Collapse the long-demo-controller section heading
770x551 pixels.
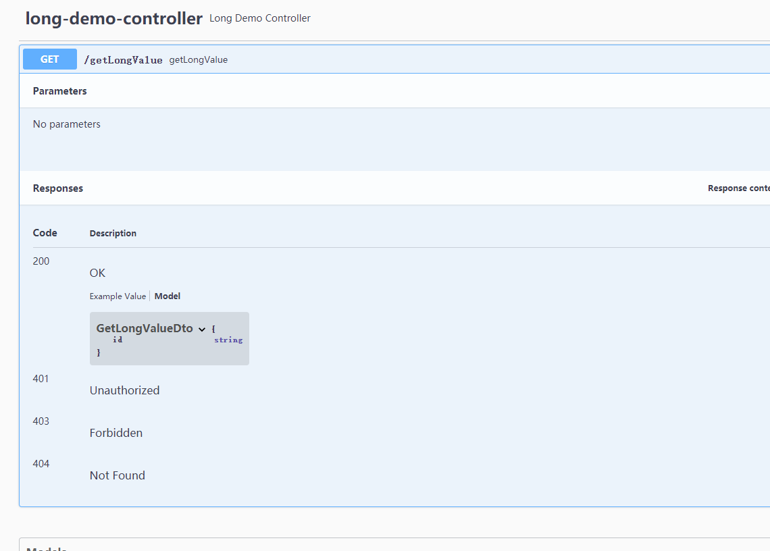(x=113, y=18)
